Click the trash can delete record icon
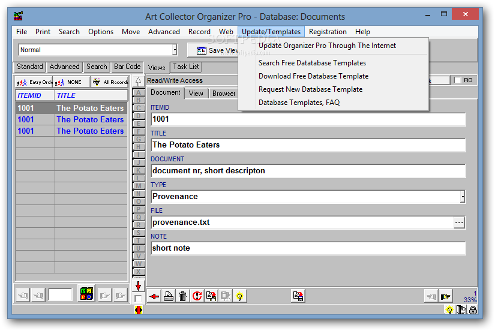 (183, 296)
